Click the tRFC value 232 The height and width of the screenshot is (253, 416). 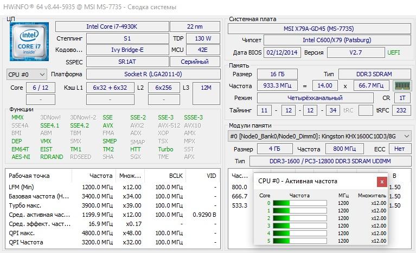[401, 110]
